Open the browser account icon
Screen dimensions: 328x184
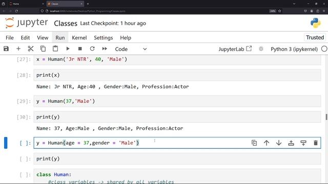coord(312,11)
